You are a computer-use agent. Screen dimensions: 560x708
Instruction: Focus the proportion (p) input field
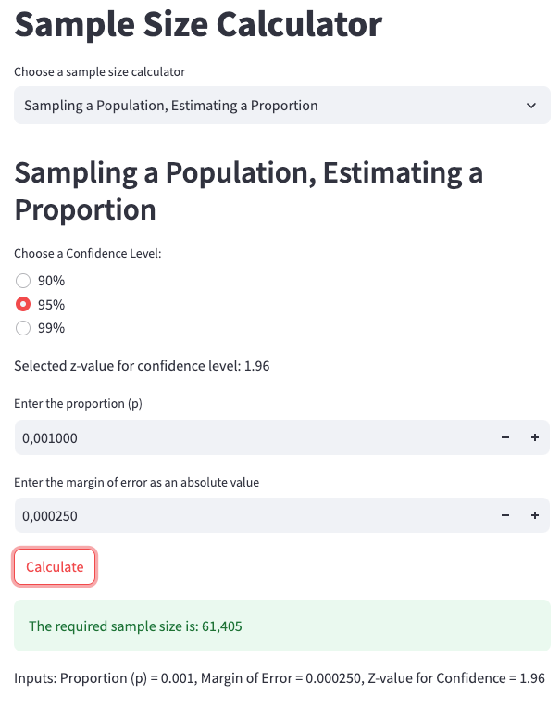pos(250,437)
